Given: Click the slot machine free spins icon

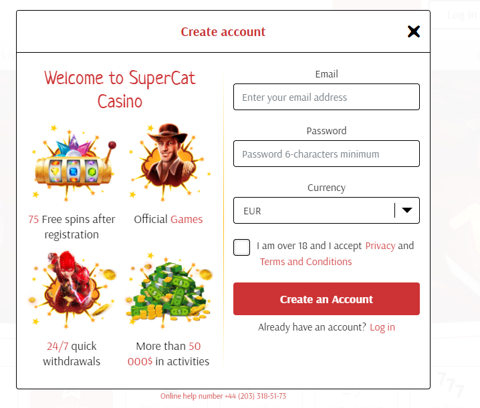Looking at the screenshot, I should click(x=72, y=164).
